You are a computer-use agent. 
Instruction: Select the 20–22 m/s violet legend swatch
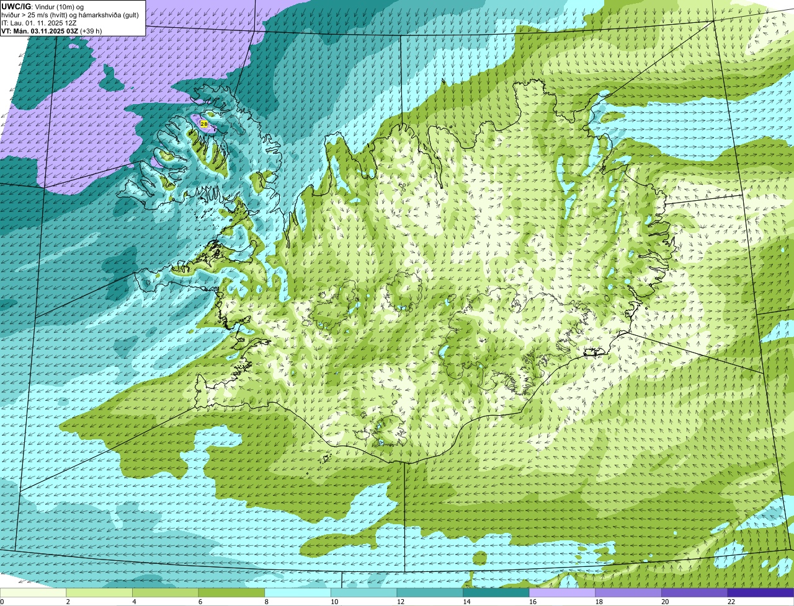[694, 593]
